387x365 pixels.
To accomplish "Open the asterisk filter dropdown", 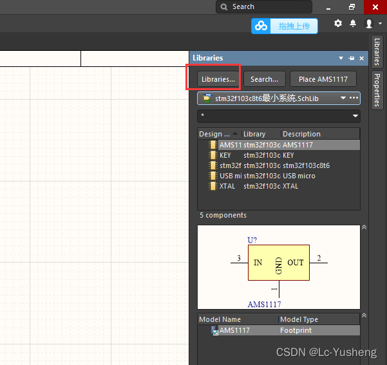I will pyautogui.click(x=355, y=116).
